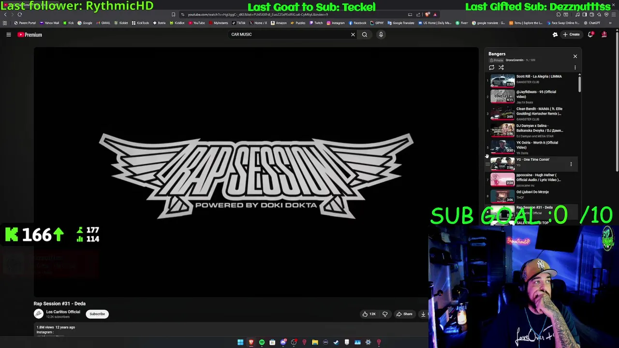Like the Rap Session #31 video
Viewport: 619px width, 348px height.
(369, 314)
